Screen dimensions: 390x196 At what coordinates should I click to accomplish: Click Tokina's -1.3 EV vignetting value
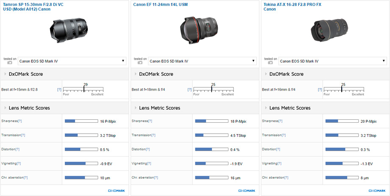[367, 164]
